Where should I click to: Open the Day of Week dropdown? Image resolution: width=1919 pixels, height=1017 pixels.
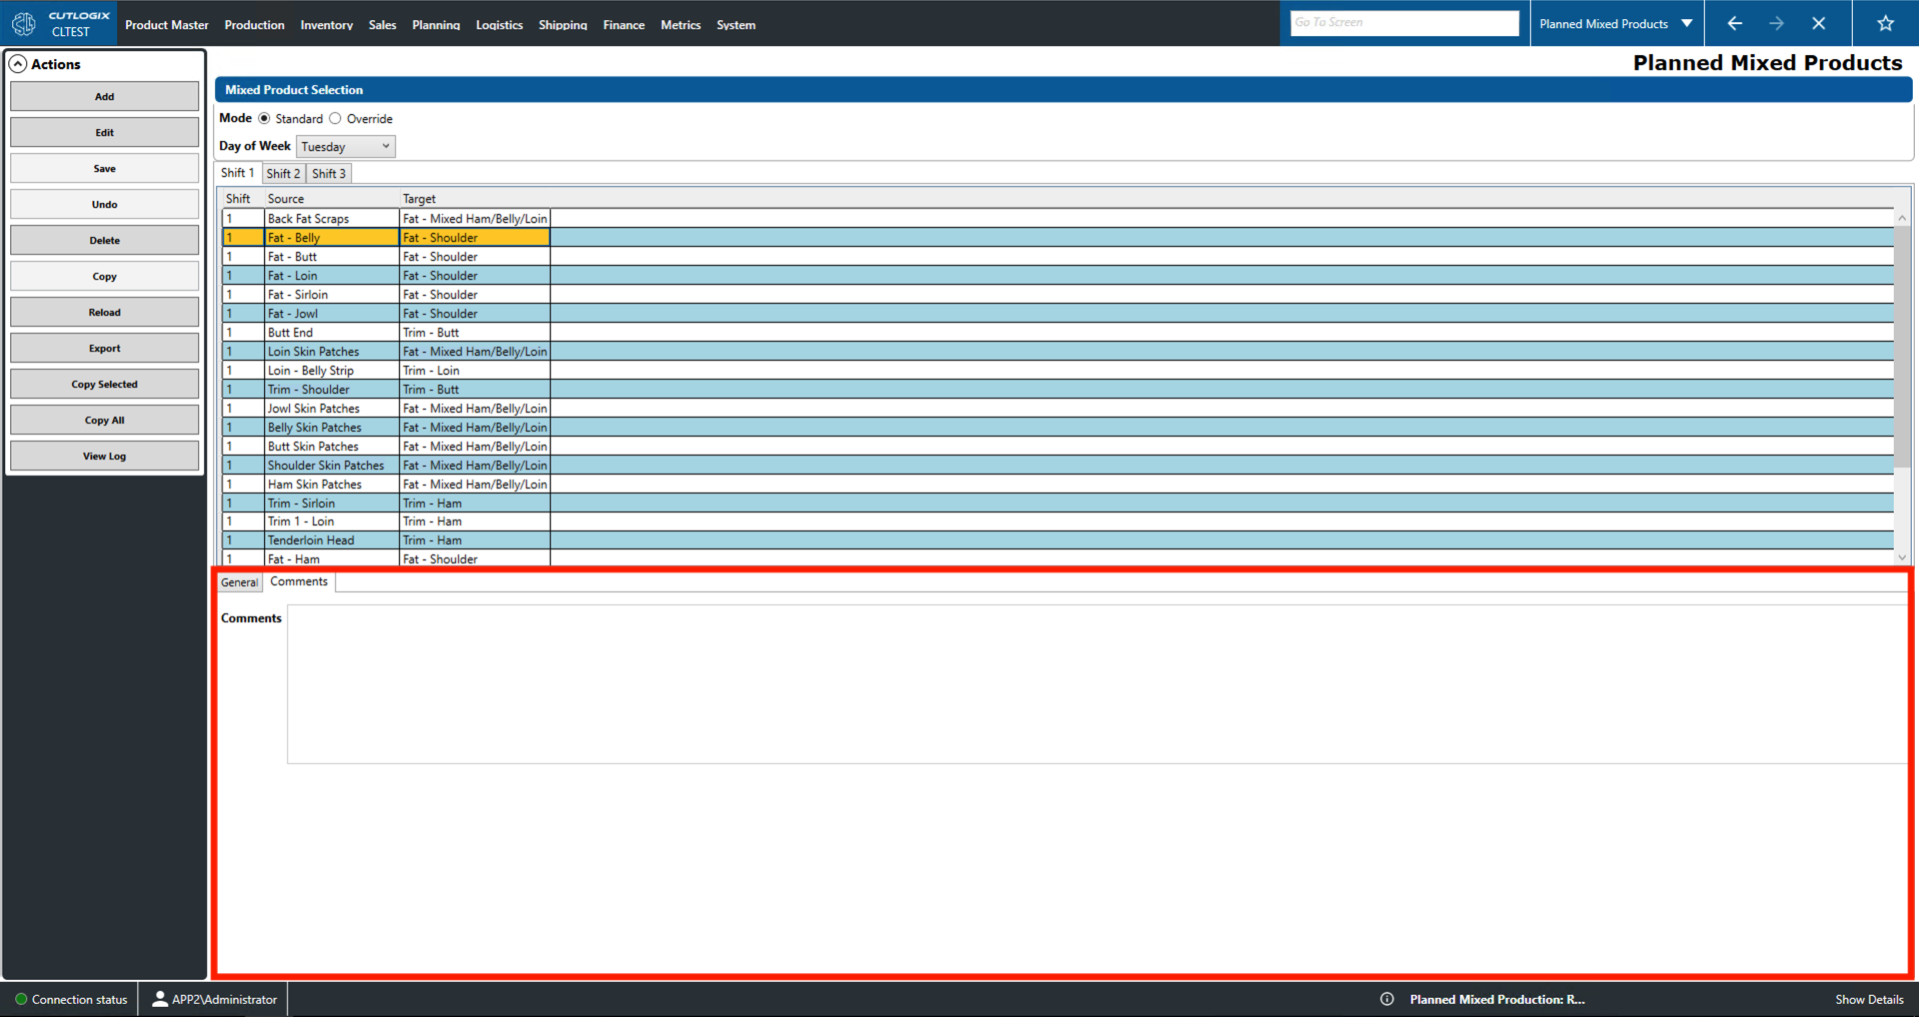click(x=386, y=146)
